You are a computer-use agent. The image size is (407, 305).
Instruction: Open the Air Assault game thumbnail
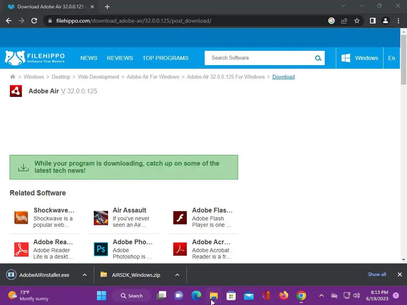coord(101,218)
